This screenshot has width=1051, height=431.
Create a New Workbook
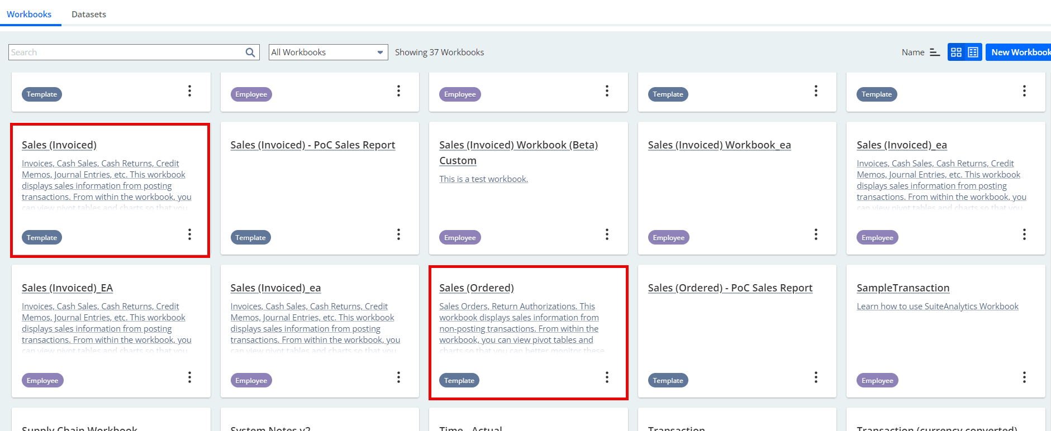tap(1019, 52)
